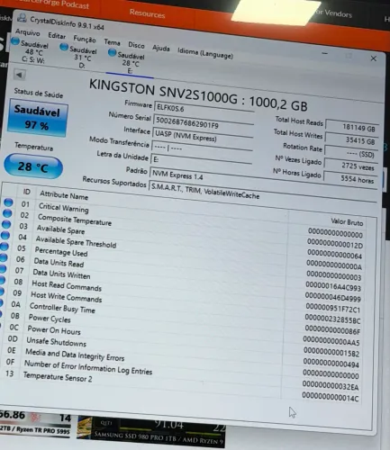The width and height of the screenshot is (390, 450).
Task: Click the ID column header
Action: coord(27,192)
